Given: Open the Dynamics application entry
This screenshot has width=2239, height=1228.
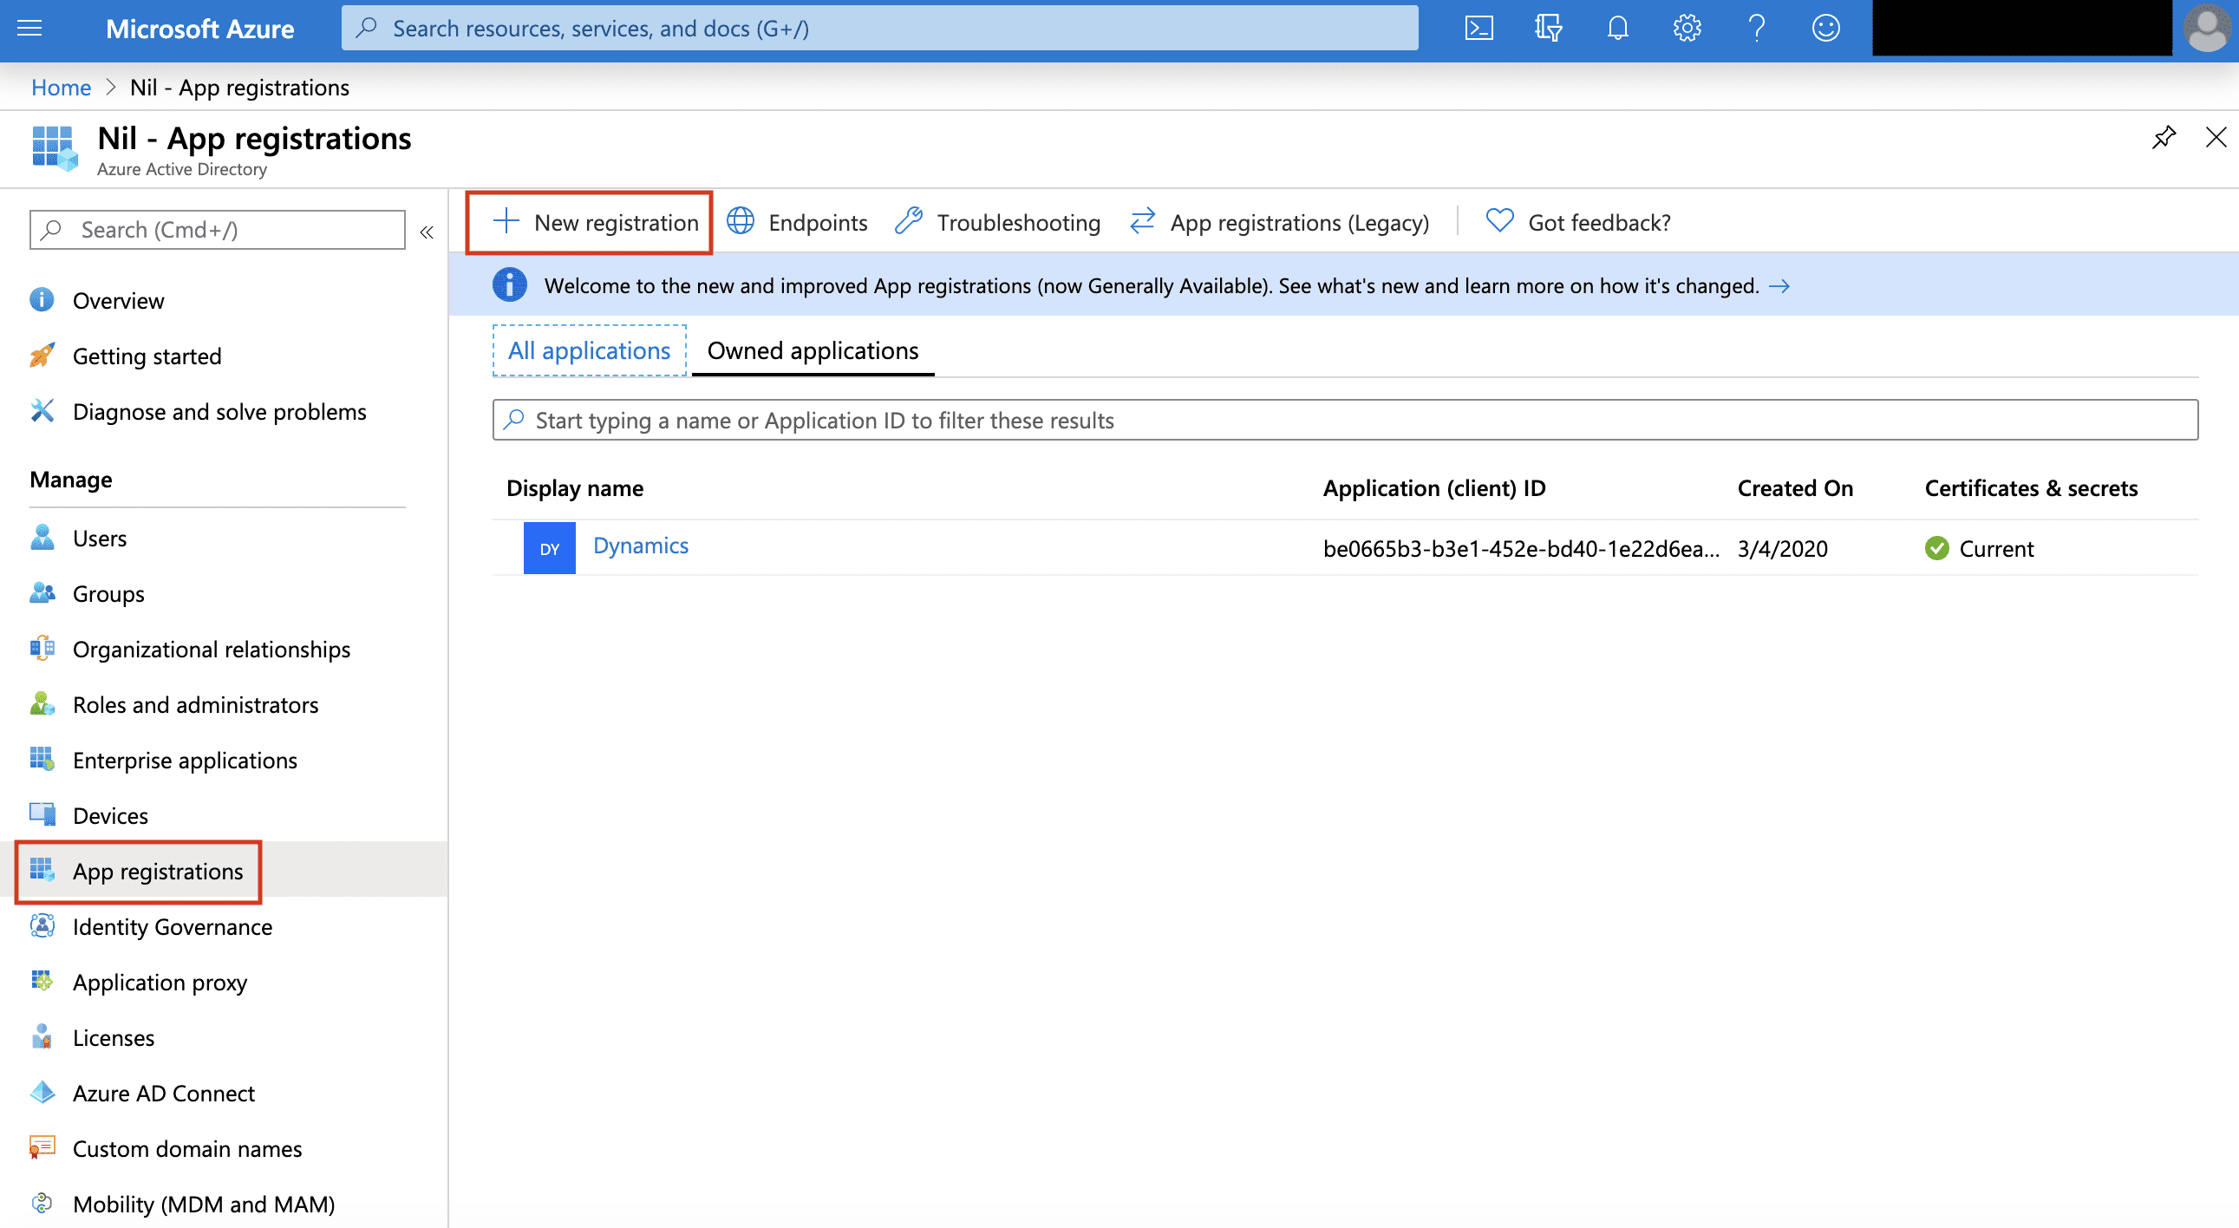Looking at the screenshot, I should (641, 545).
